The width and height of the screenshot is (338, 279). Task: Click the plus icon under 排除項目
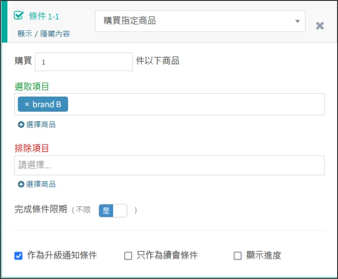click(x=21, y=184)
